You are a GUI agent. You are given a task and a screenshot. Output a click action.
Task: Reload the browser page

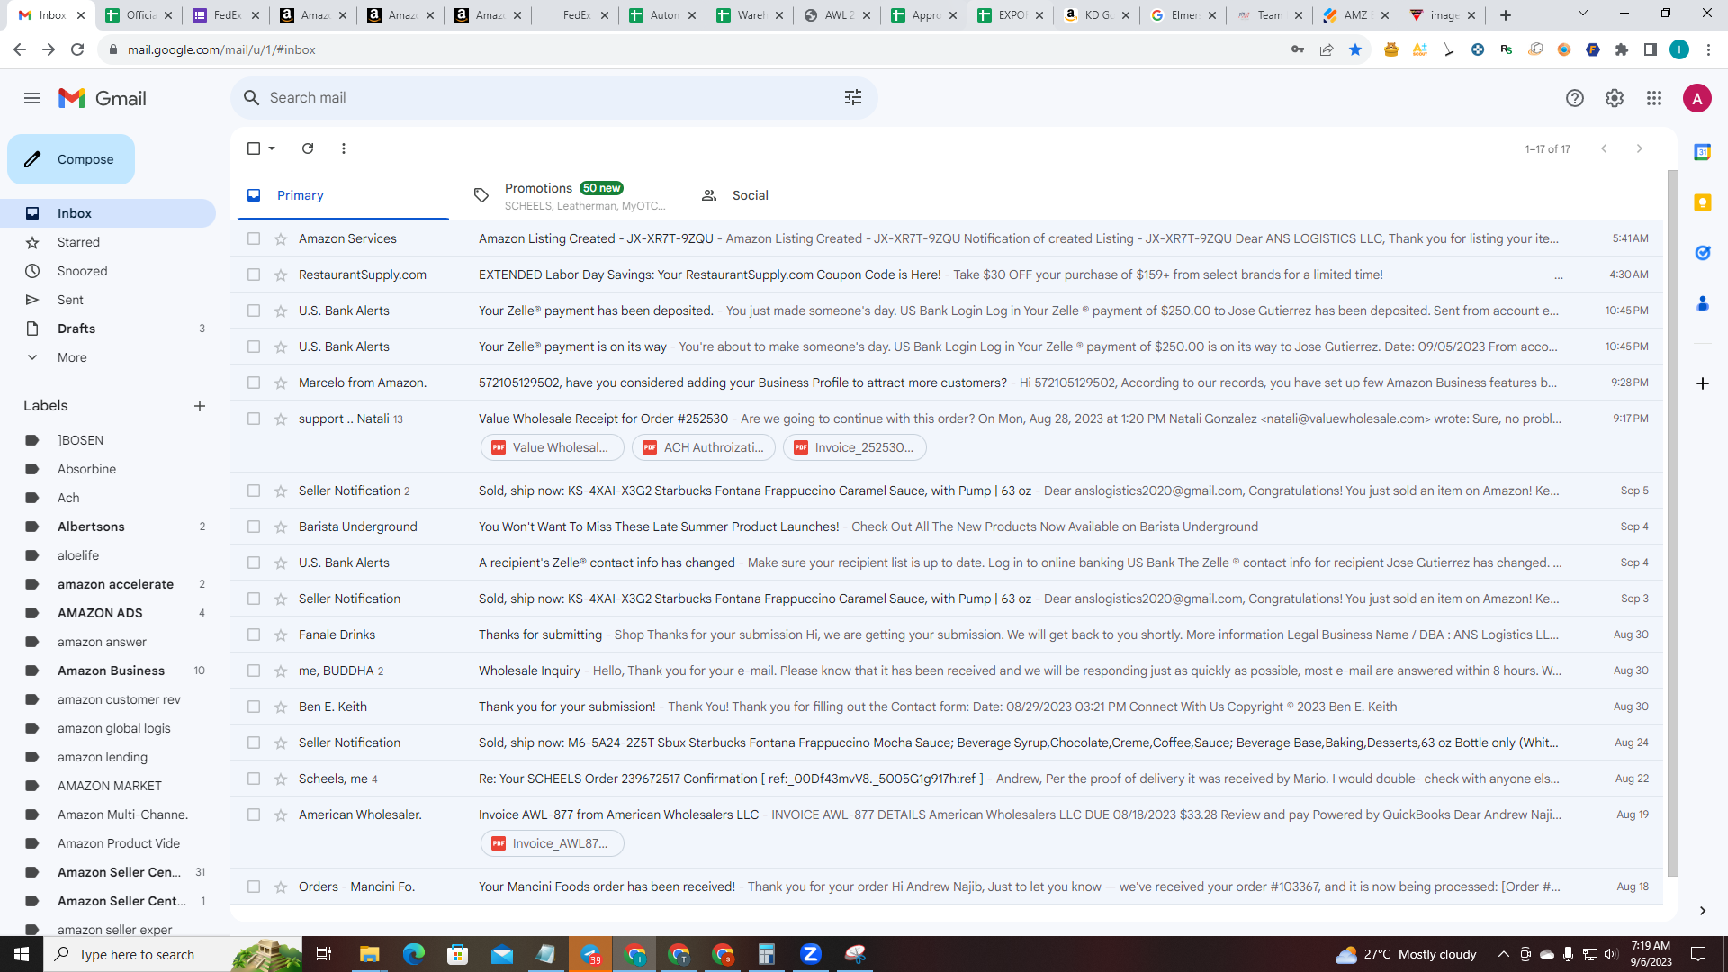point(77,49)
